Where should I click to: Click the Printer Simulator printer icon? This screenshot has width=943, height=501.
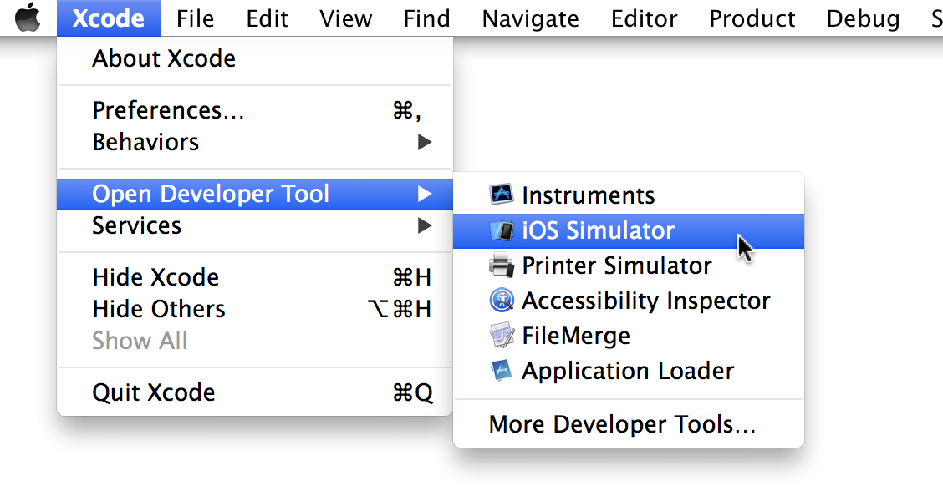point(501,265)
